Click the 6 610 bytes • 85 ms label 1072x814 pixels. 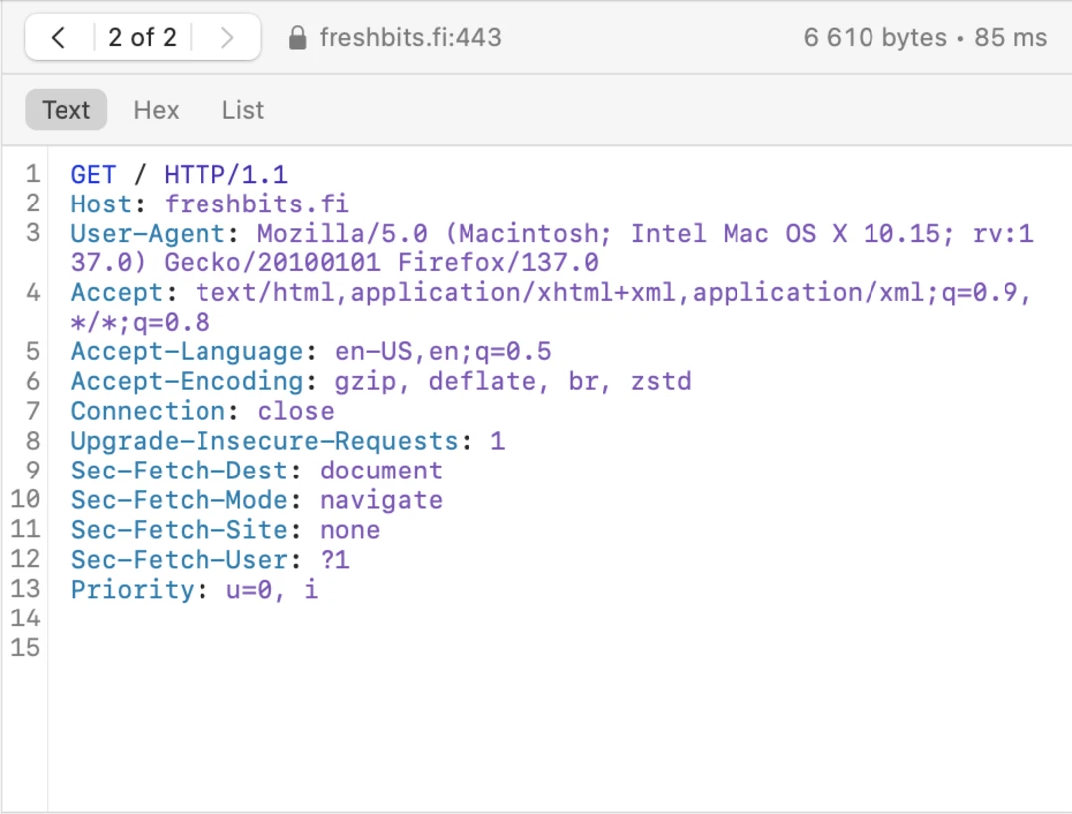click(925, 38)
